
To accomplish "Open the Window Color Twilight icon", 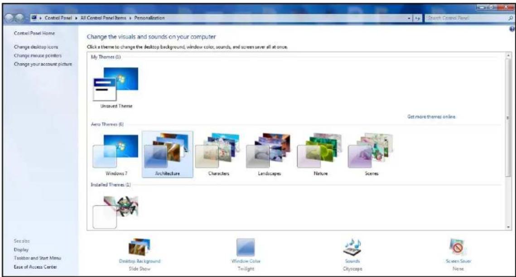I will (246, 248).
